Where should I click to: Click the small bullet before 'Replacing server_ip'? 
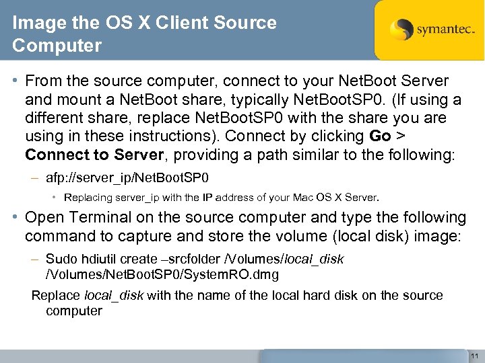click(55, 198)
